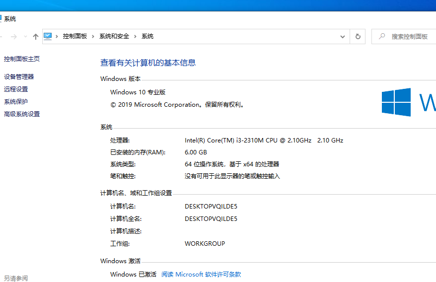Click the © 2019 Microsoft Corporation text
Screen dimensions: 436x282
(178, 105)
